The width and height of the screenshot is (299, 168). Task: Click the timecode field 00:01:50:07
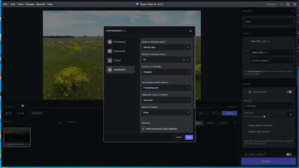37,113
